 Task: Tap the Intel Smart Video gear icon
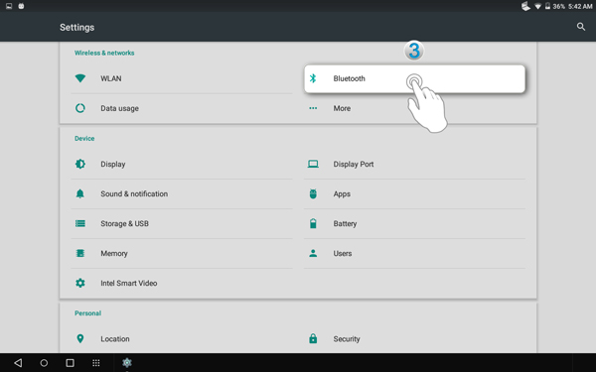tap(80, 283)
